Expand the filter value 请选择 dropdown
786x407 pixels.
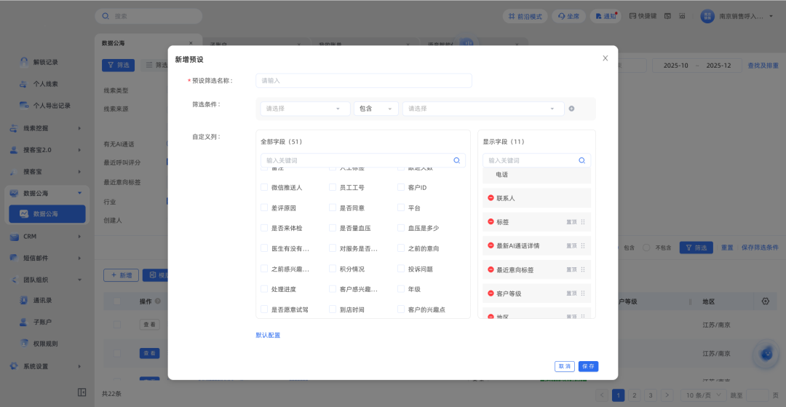point(483,108)
